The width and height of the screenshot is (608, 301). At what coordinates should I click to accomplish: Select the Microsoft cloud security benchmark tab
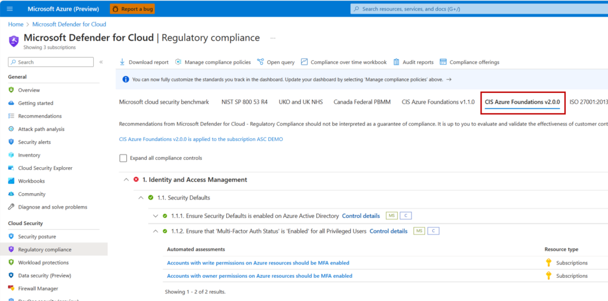click(x=164, y=102)
